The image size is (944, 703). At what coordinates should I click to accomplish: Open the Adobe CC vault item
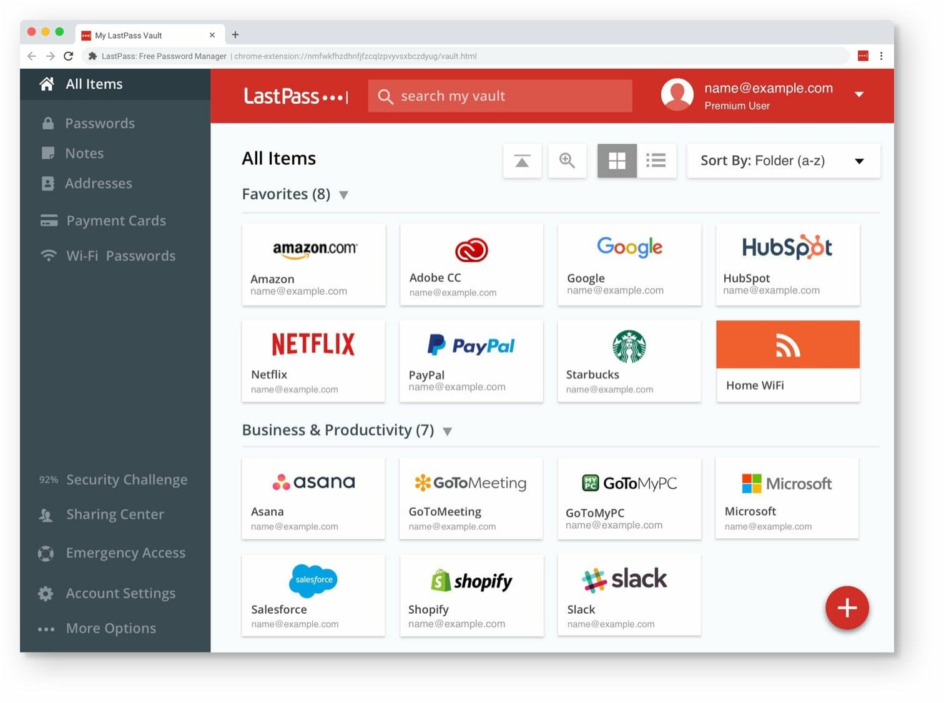(x=471, y=265)
